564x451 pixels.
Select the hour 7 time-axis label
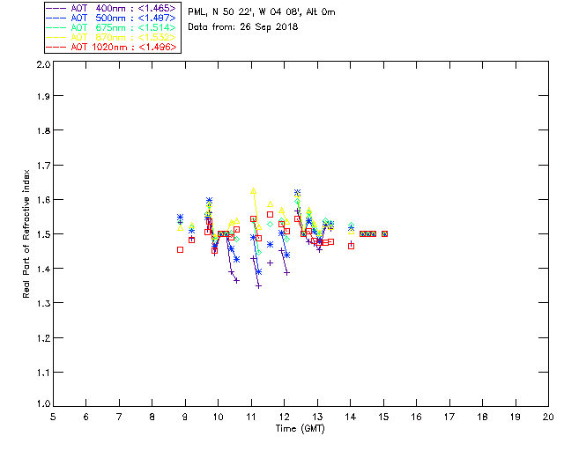point(119,417)
